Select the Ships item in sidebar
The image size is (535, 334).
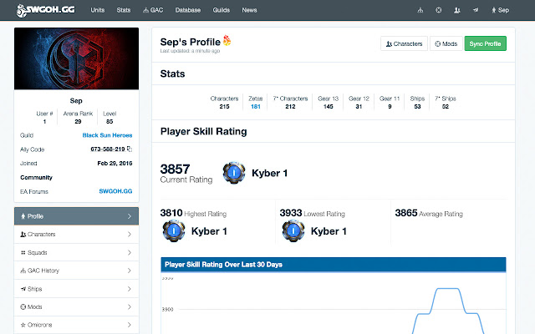pyautogui.click(x=76, y=289)
